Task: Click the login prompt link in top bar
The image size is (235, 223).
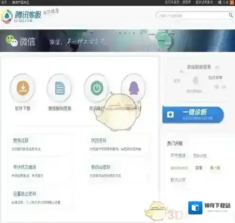Action: 178,2
